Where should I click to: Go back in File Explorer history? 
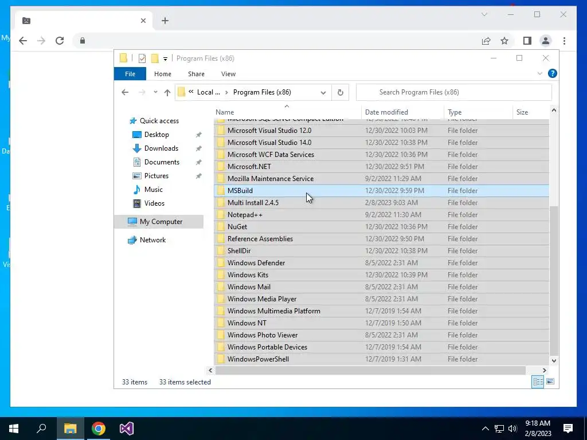pos(125,92)
